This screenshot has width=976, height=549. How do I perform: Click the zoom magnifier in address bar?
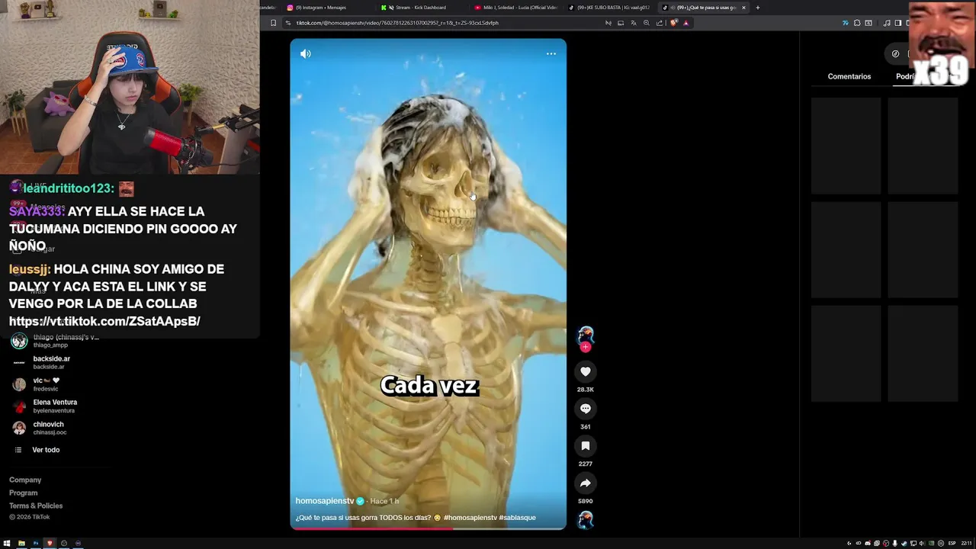(647, 23)
